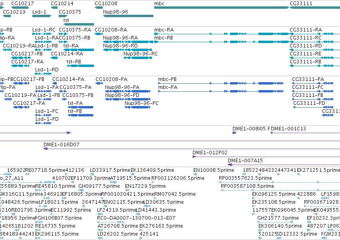The width and height of the screenshot is (340, 240).
Task: Select the tst-PA protein label
Action: pyautogui.click(x=75, y=103)
